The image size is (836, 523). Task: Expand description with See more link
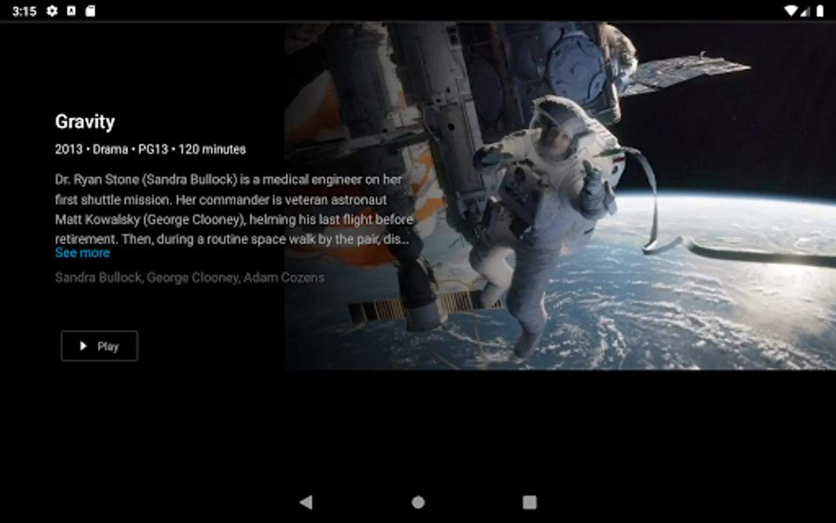point(82,253)
